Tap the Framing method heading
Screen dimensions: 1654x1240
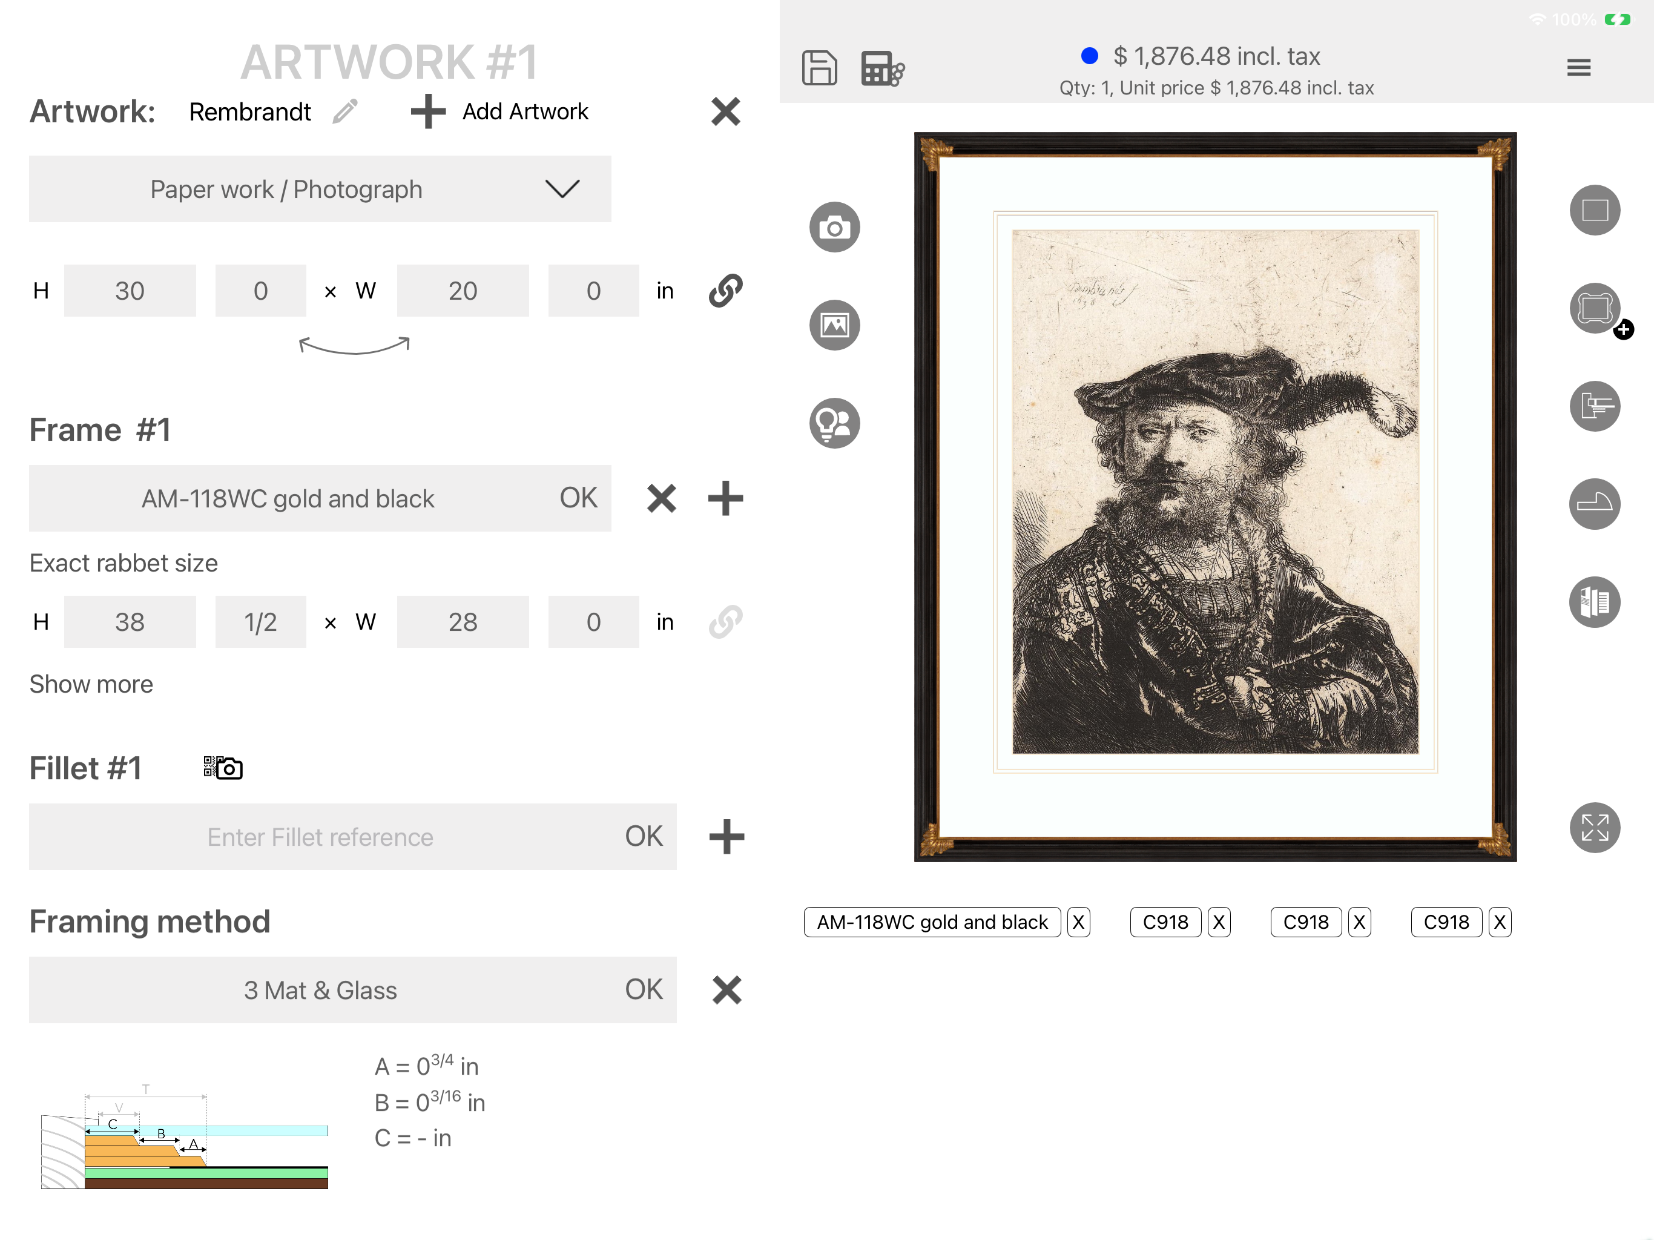[x=150, y=922]
